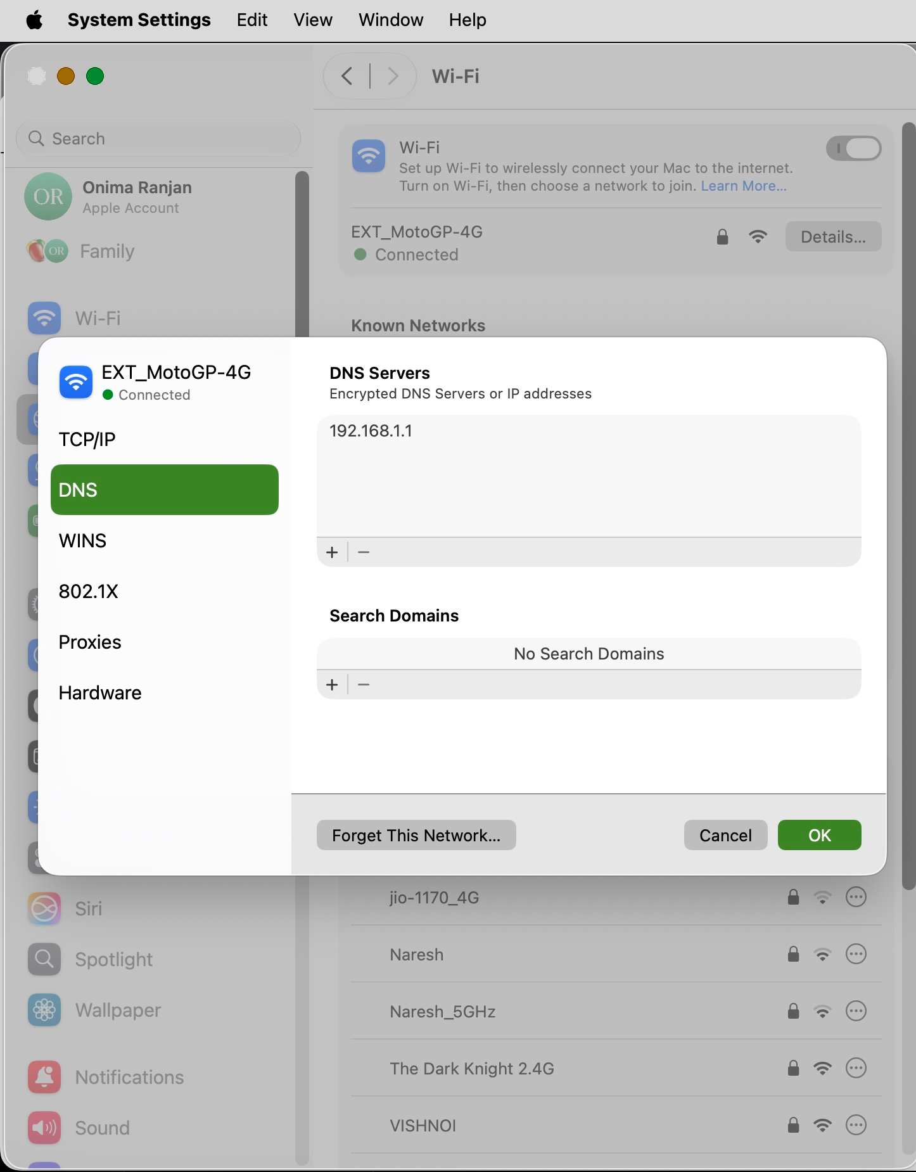Open more options for Naresh_5GHz

coord(856,1011)
